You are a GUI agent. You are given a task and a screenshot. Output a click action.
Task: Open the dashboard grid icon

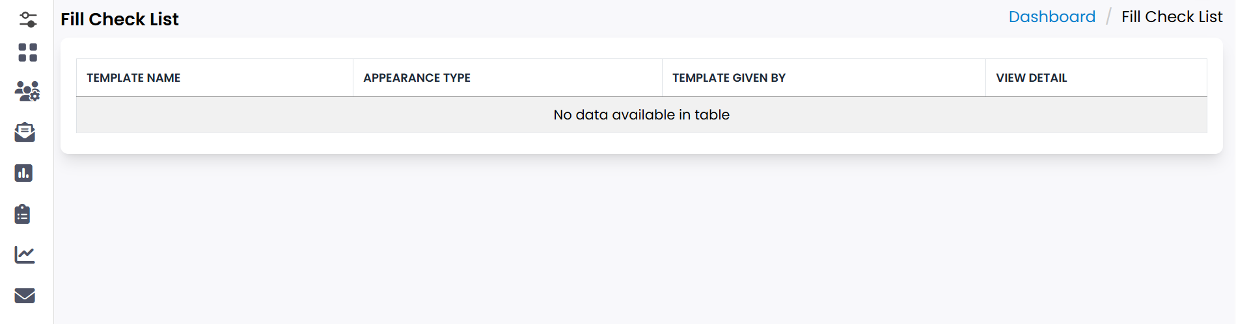point(27,53)
